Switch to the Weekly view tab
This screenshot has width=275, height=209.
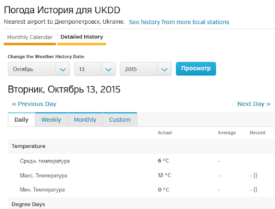pyautogui.click(x=51, y=120)
